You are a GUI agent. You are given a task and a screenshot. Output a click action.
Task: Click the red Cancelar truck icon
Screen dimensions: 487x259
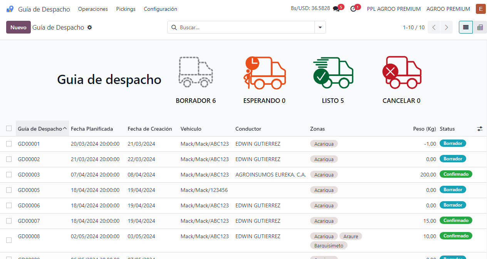point(401,72)
